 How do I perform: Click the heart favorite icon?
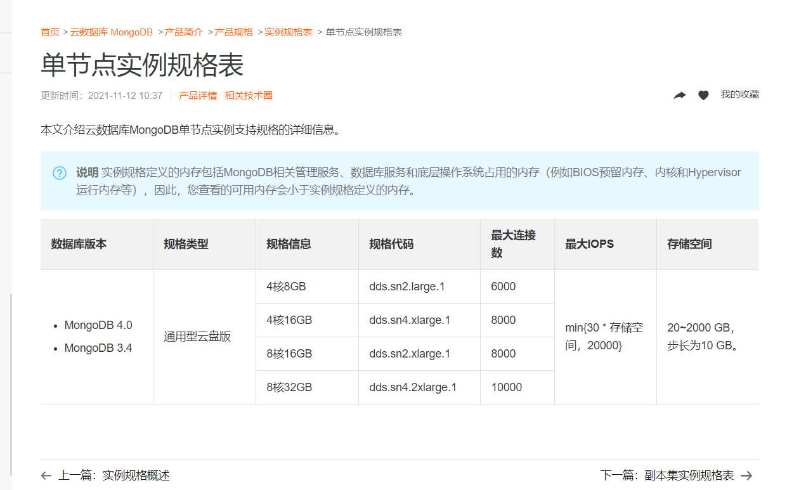pos(703,95)
